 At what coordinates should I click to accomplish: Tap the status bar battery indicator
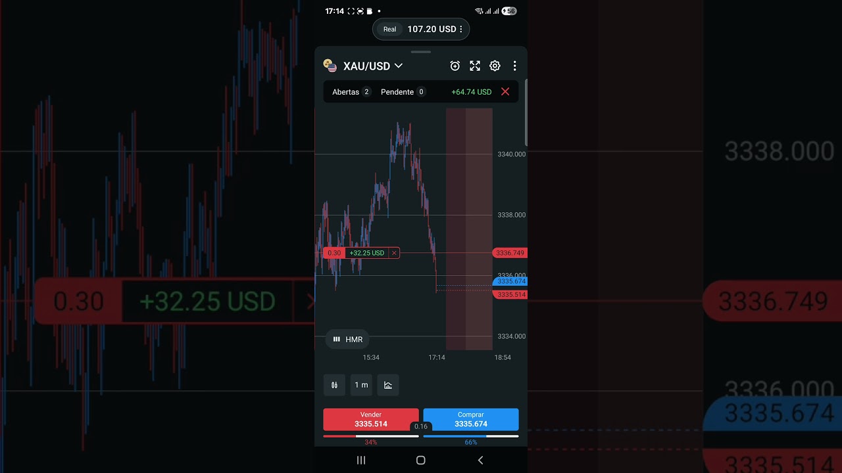click(509, 11)
